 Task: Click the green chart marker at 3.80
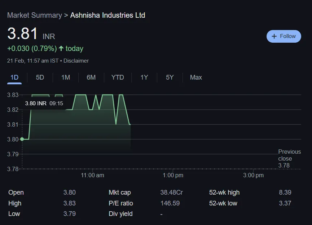22,139
